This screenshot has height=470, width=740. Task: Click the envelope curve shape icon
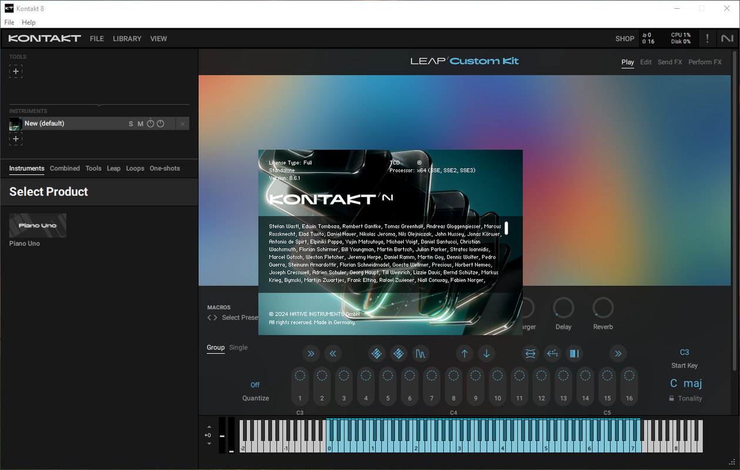(x=421, y=353)
